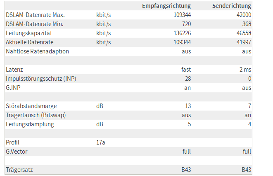Click Impulsstörungsschutz (INP) label
This screenshot has width=273, height=176.
coord(41,79)
